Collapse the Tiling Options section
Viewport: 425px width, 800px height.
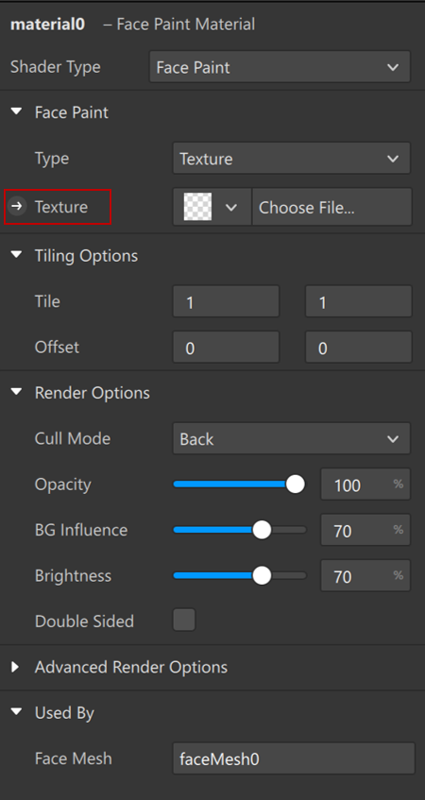17,254
